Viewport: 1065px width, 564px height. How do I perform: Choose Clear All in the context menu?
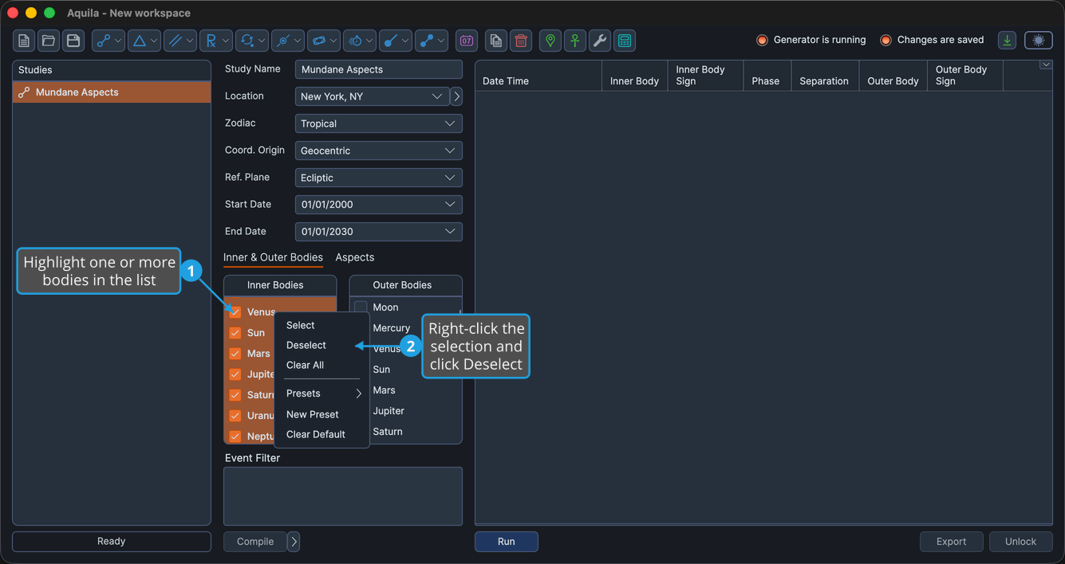(x=305, y=365)
